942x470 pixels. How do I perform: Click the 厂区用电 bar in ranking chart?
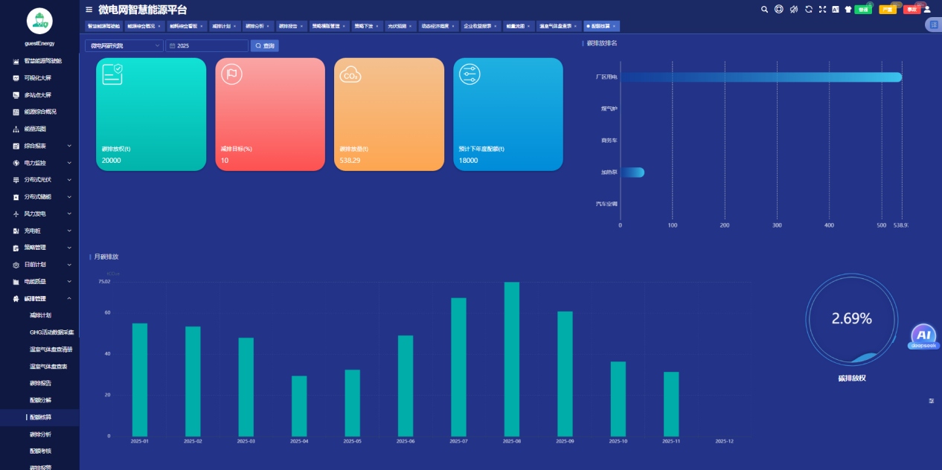759,77
